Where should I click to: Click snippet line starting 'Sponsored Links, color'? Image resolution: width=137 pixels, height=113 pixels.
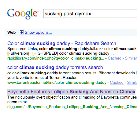tap(72, 49)
